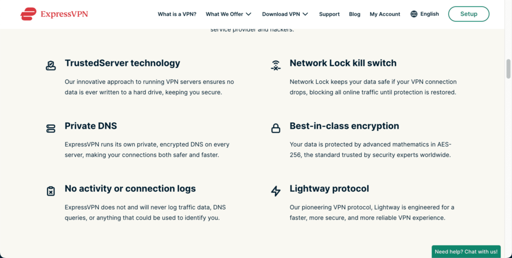512x258 pixels.
Task: Click the Best-in-class encryption padlock icon
Action: coord(275,128)
